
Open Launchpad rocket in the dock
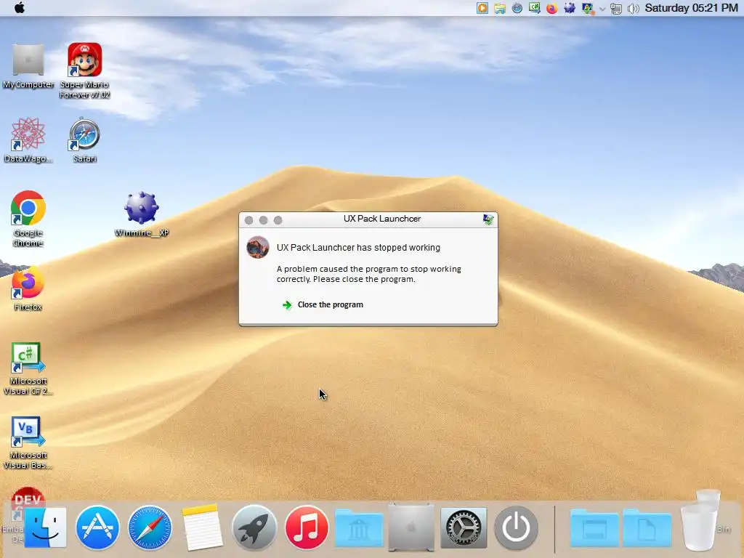coord(254,527)
